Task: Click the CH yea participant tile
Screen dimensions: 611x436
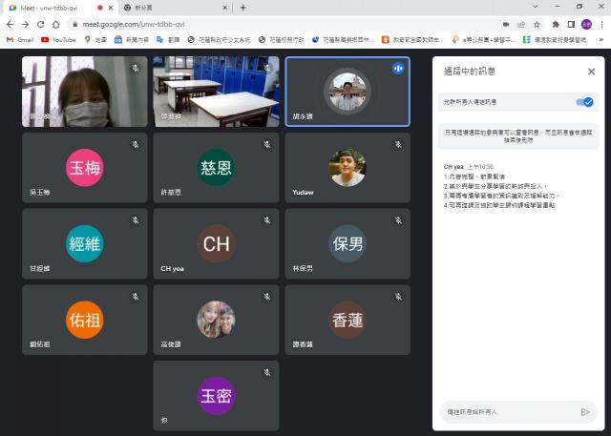Action: pyautogui.click(x=216, y=243)
